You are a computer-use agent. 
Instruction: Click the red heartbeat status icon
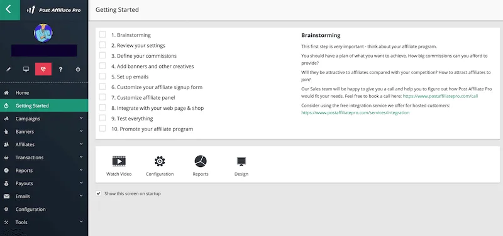[43, 69]
